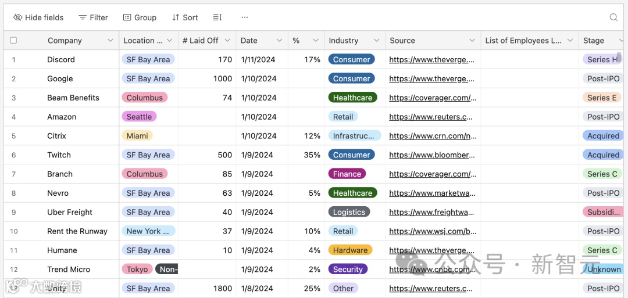Click the 1800 laid off value
The width and height of the screenshot is (628, 298).
pos(223,288)
